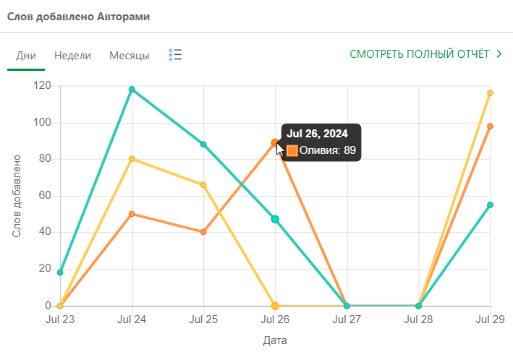Click the orange data point on Jul 29
The height and width of the screenshot is (357, 513).
[490, 126]
